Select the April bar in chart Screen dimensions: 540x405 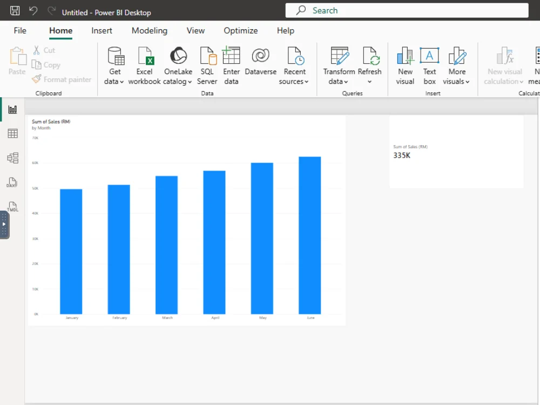[x=214, y=242]
